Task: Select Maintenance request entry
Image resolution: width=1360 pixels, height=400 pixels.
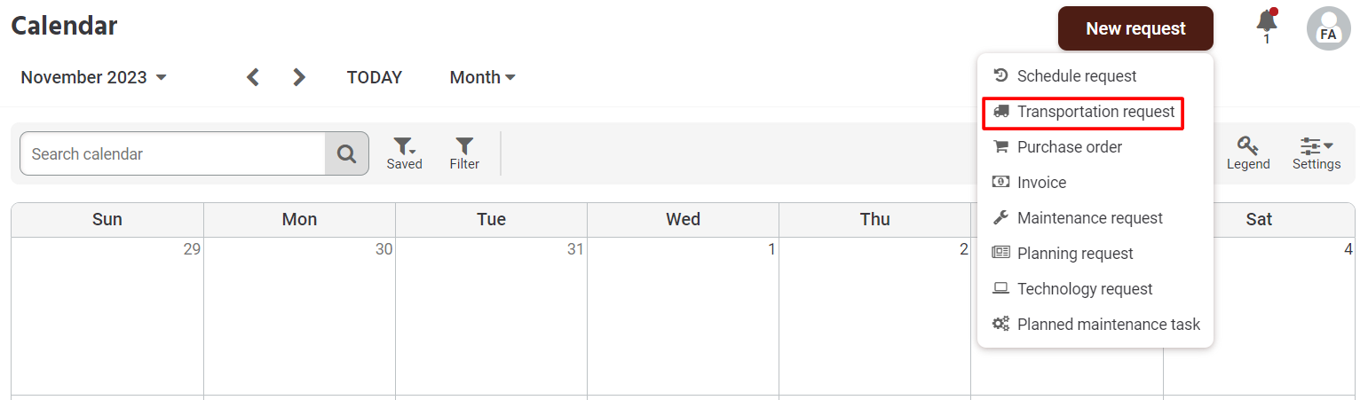Action: click(1089, 218)
